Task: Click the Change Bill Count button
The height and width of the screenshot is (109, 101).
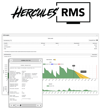Action: [x=93, y=40]
